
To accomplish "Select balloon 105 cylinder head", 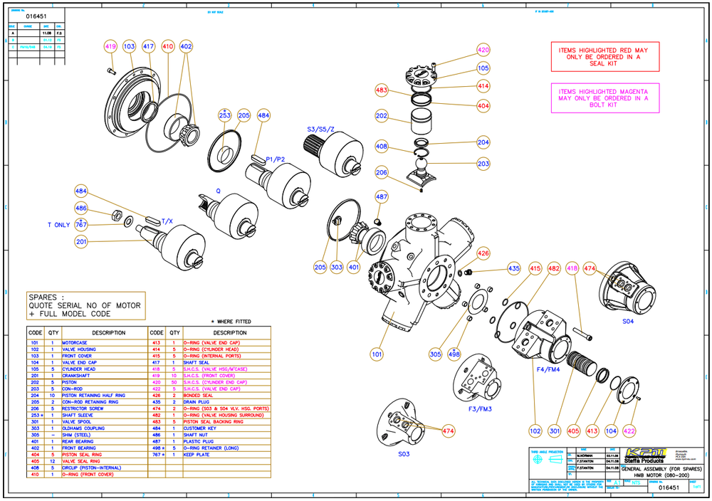I will pyautogui.click(x=483, y=68).
